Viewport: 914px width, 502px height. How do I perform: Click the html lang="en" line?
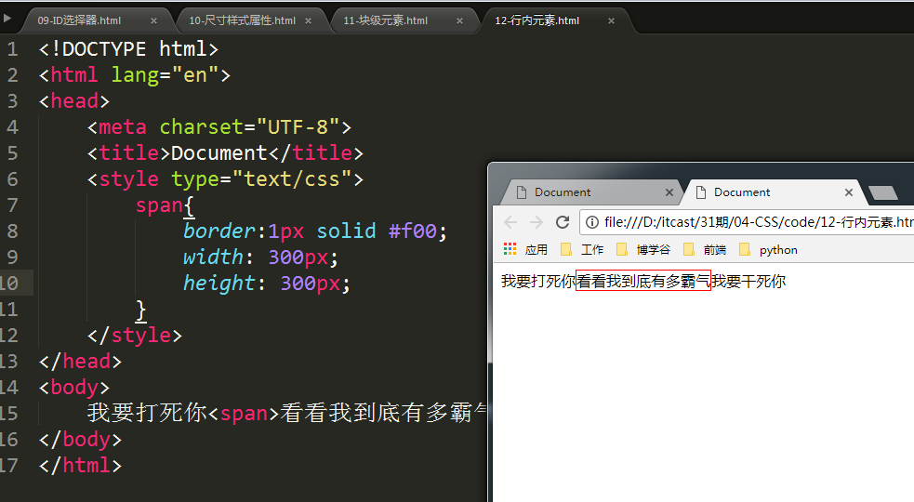pyautogui.click(x=135, y=75)
